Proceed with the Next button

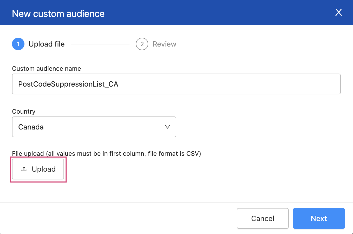coord(319,218)
